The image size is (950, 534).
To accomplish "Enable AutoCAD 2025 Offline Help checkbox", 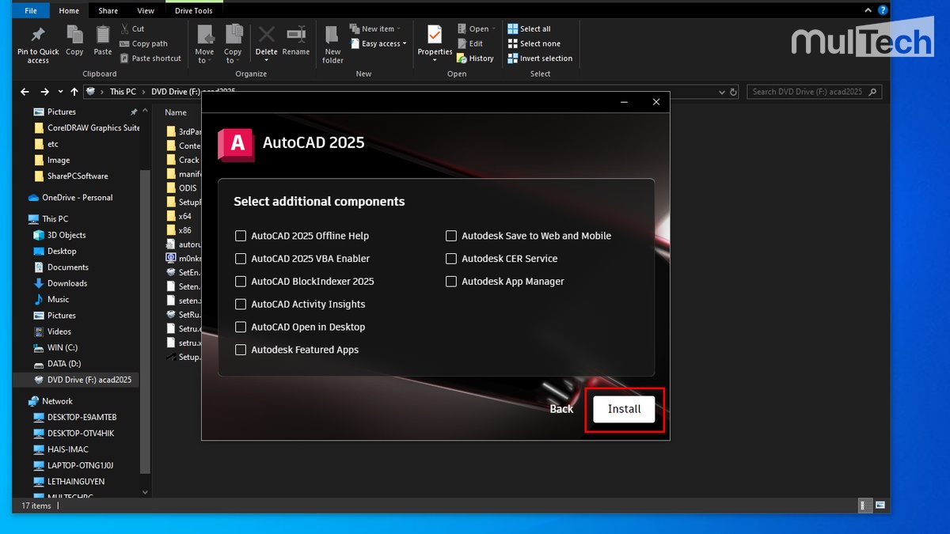I will (241, 236).
